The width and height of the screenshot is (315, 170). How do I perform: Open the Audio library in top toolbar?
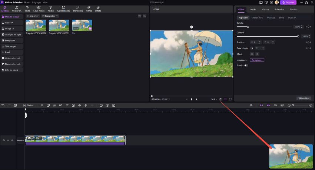pyautogui.click(x=51, y=9)
